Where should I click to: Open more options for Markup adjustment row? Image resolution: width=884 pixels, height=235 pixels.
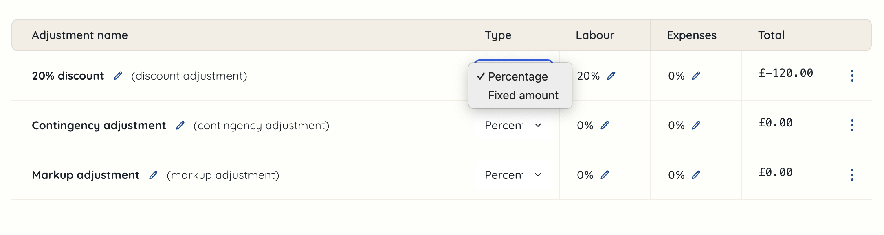tap(852, 175)
